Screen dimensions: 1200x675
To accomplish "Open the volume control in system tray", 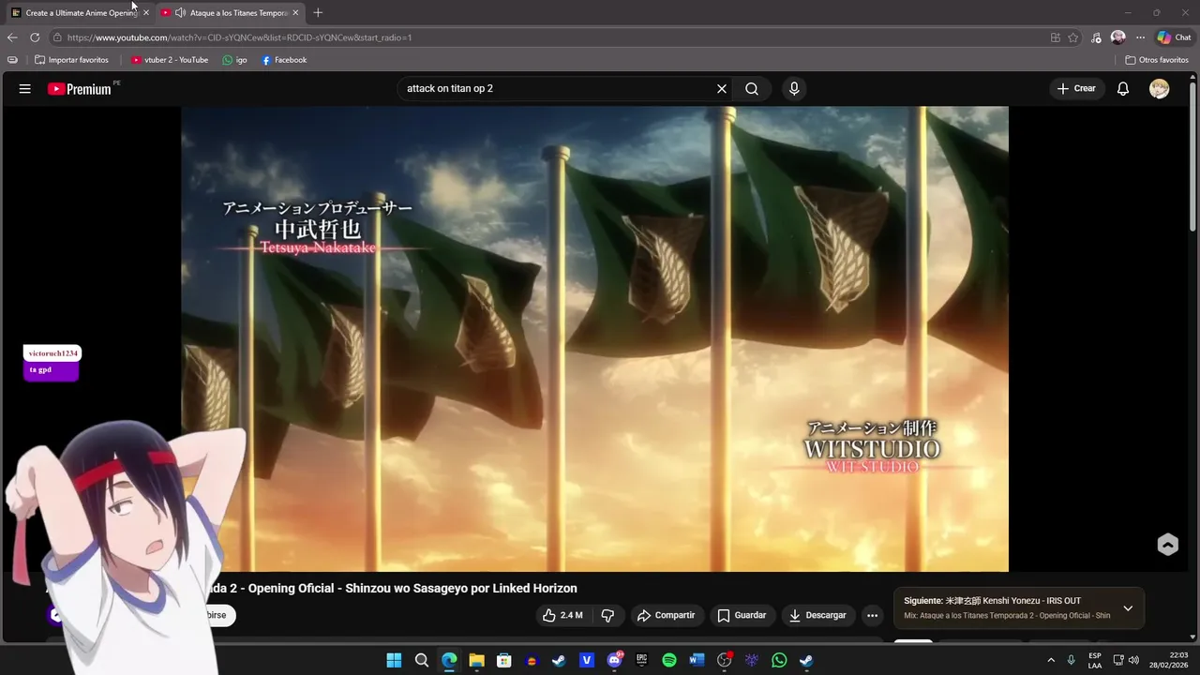I will tap(1134, 660).
